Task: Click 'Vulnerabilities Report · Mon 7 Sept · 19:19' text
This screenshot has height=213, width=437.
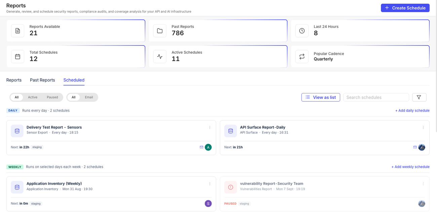Action: [x=273, y=189]
